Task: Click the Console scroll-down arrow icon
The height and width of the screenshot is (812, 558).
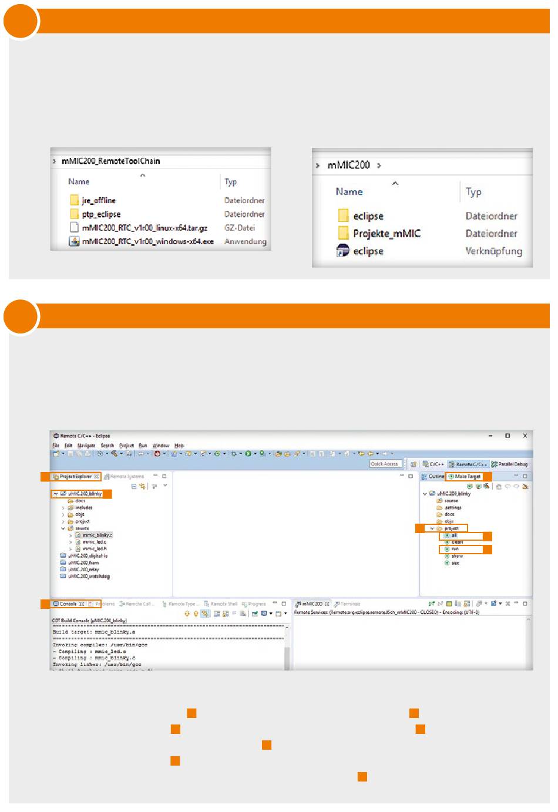Action: tap(187, 614)
